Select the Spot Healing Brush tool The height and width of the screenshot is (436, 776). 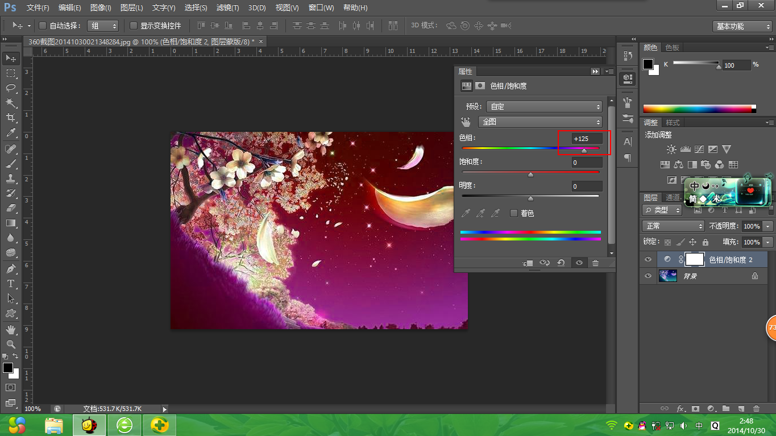[x=11, y=149]
